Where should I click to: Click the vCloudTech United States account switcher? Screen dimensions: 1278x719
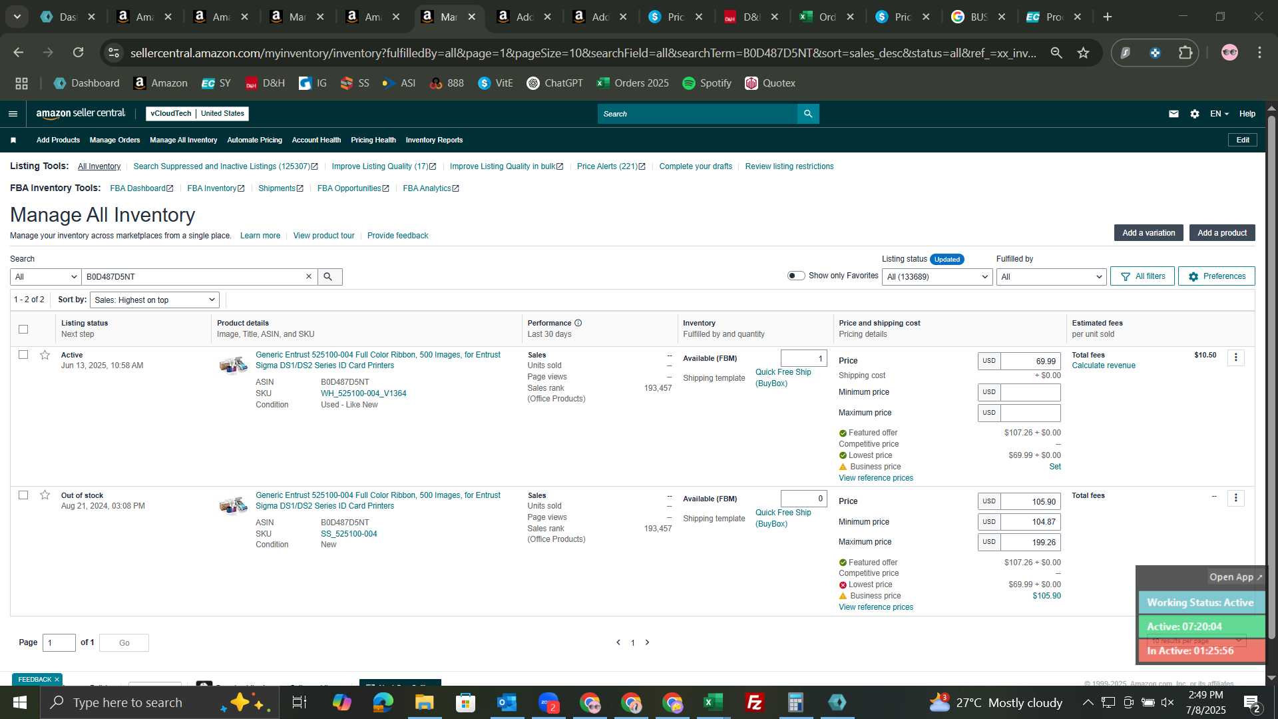197,114
